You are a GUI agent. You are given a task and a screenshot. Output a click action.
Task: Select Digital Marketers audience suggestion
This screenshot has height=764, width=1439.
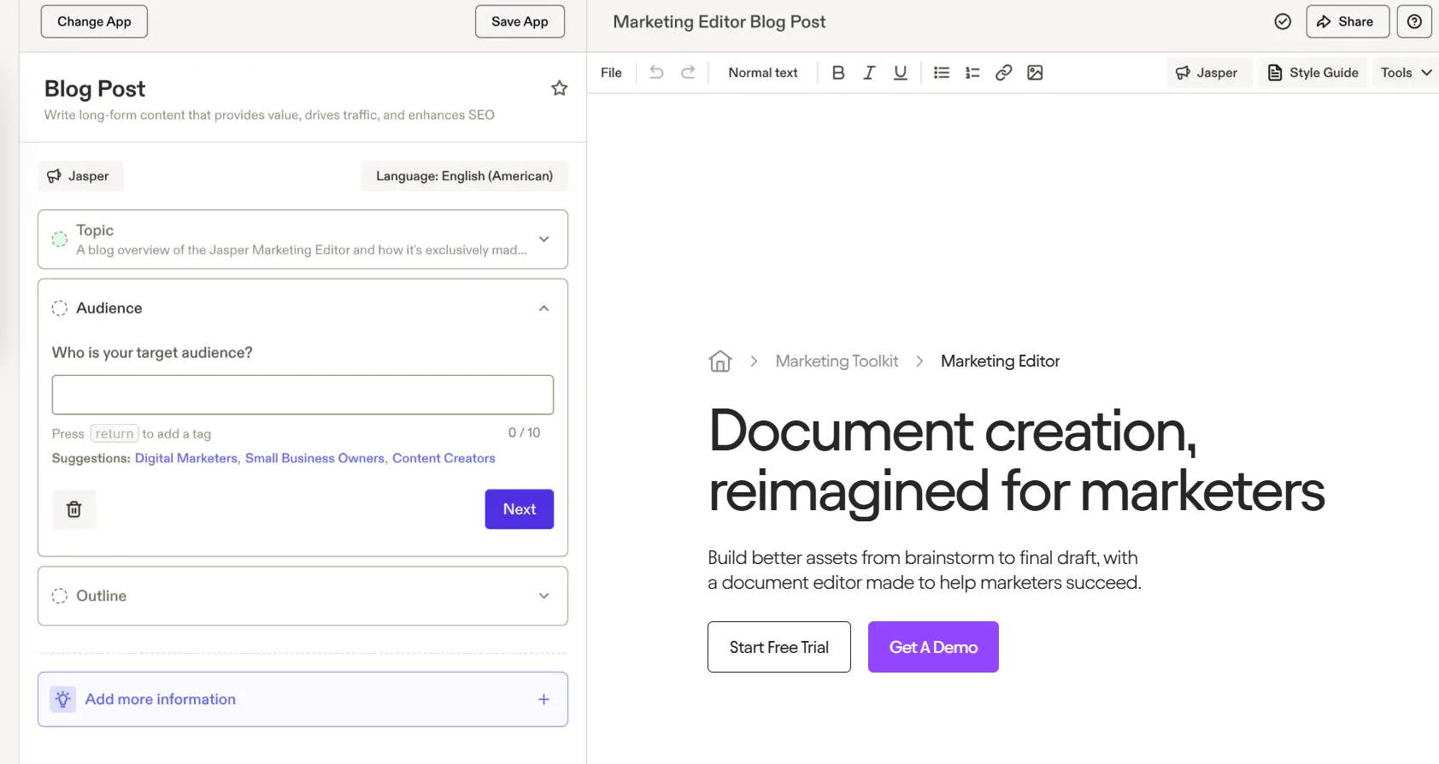click(x=186, y=458)
